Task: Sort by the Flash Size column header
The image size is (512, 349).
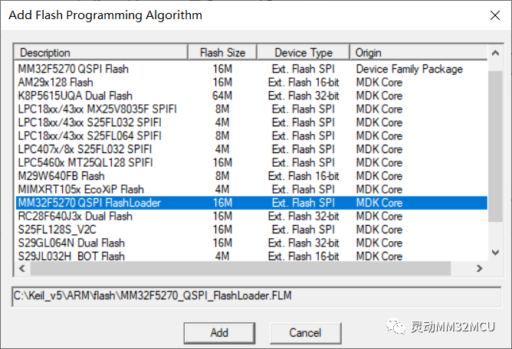Action: coord(223,53)
